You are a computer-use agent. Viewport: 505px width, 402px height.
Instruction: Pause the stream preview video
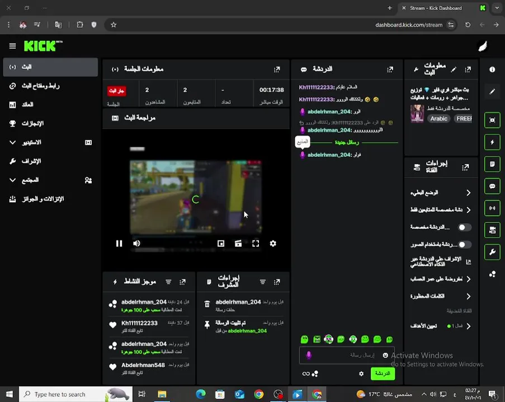[119, 243]
